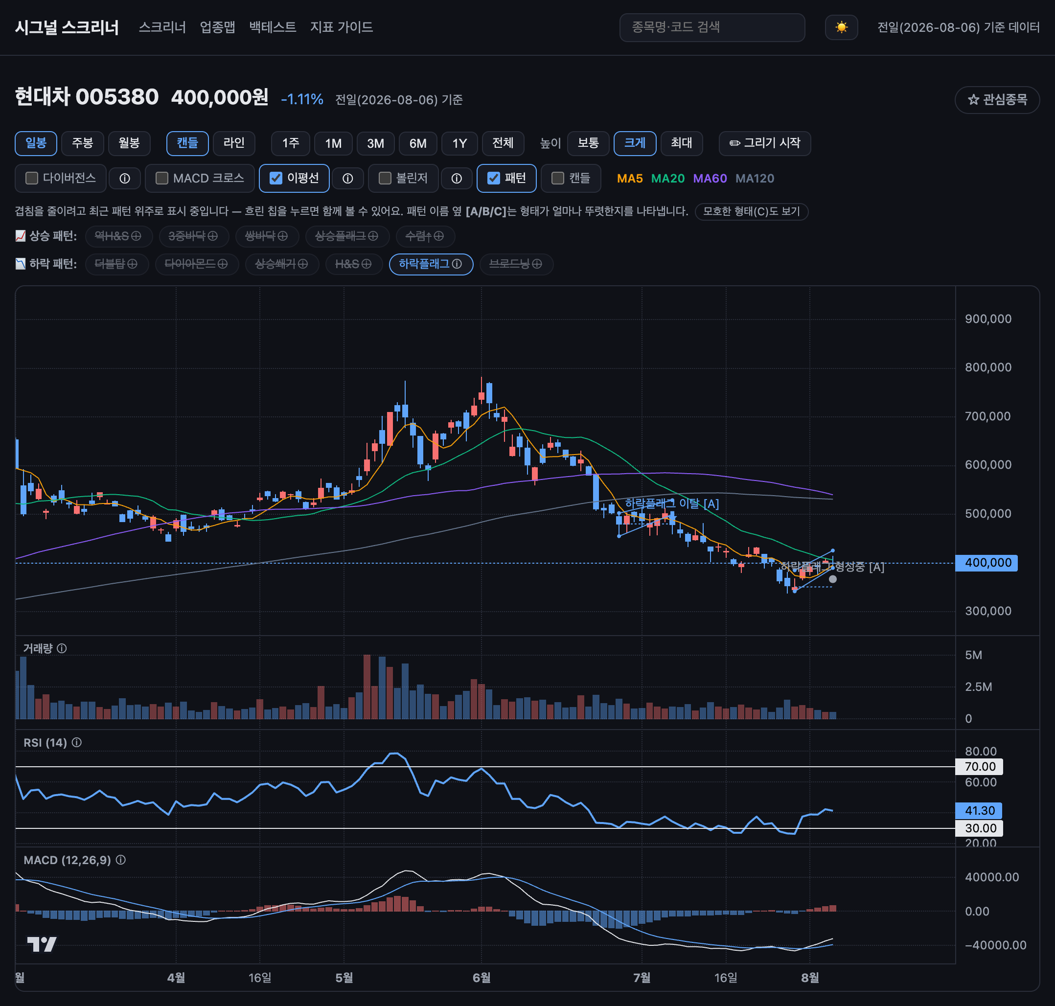
Task: Set the range to 6M
Action: click(418, 143)
